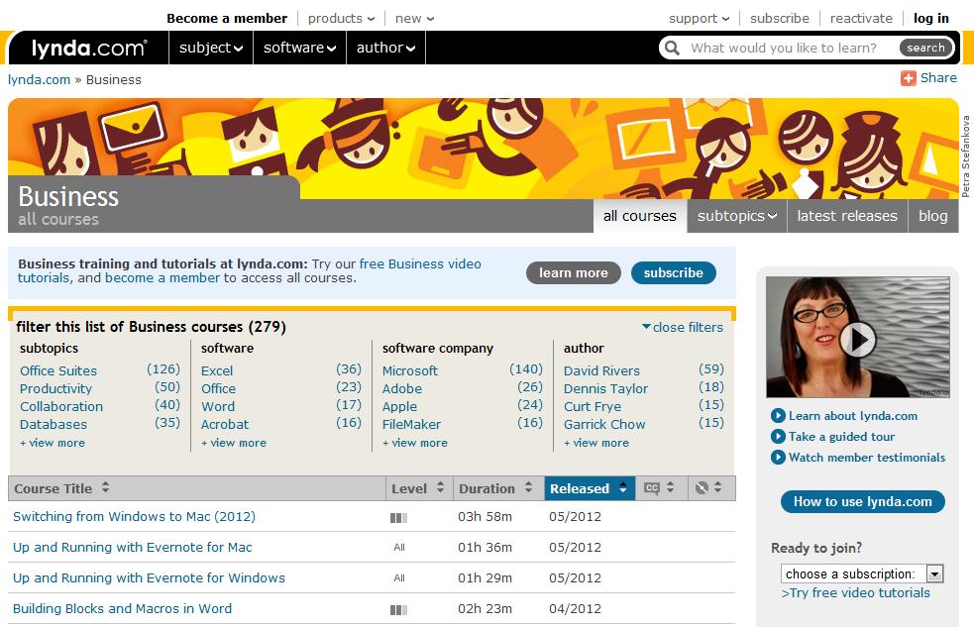
Task: Click the search button
Action: pyautogui.click(x=925, y=48)
